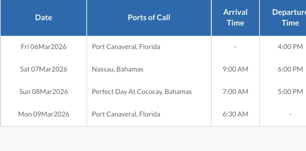
Task: Click the 4:00 PM departure time
Action: pyautogui.click(x=290, y=47)
